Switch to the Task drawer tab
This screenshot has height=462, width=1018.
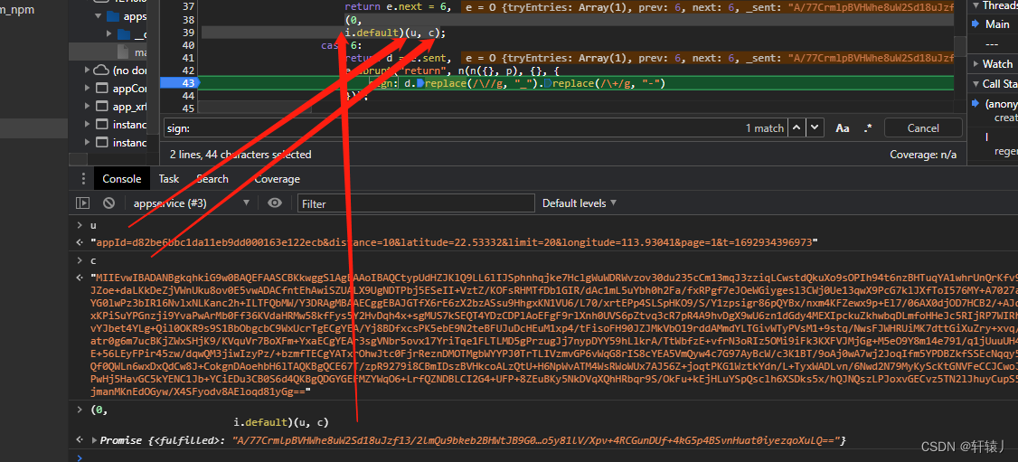[169, 179]
